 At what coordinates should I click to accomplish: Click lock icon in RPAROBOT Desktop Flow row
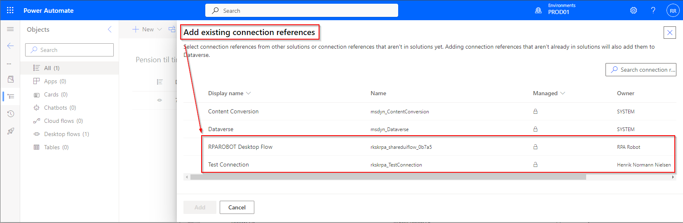point(535,147)
